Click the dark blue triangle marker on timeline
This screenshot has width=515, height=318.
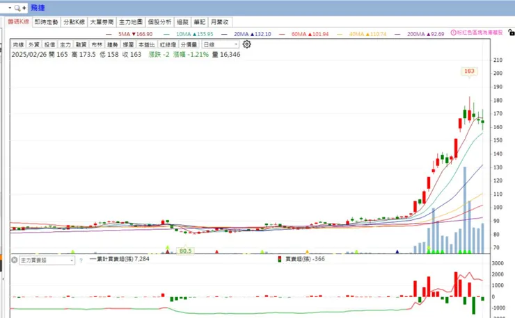pos(397,251)
